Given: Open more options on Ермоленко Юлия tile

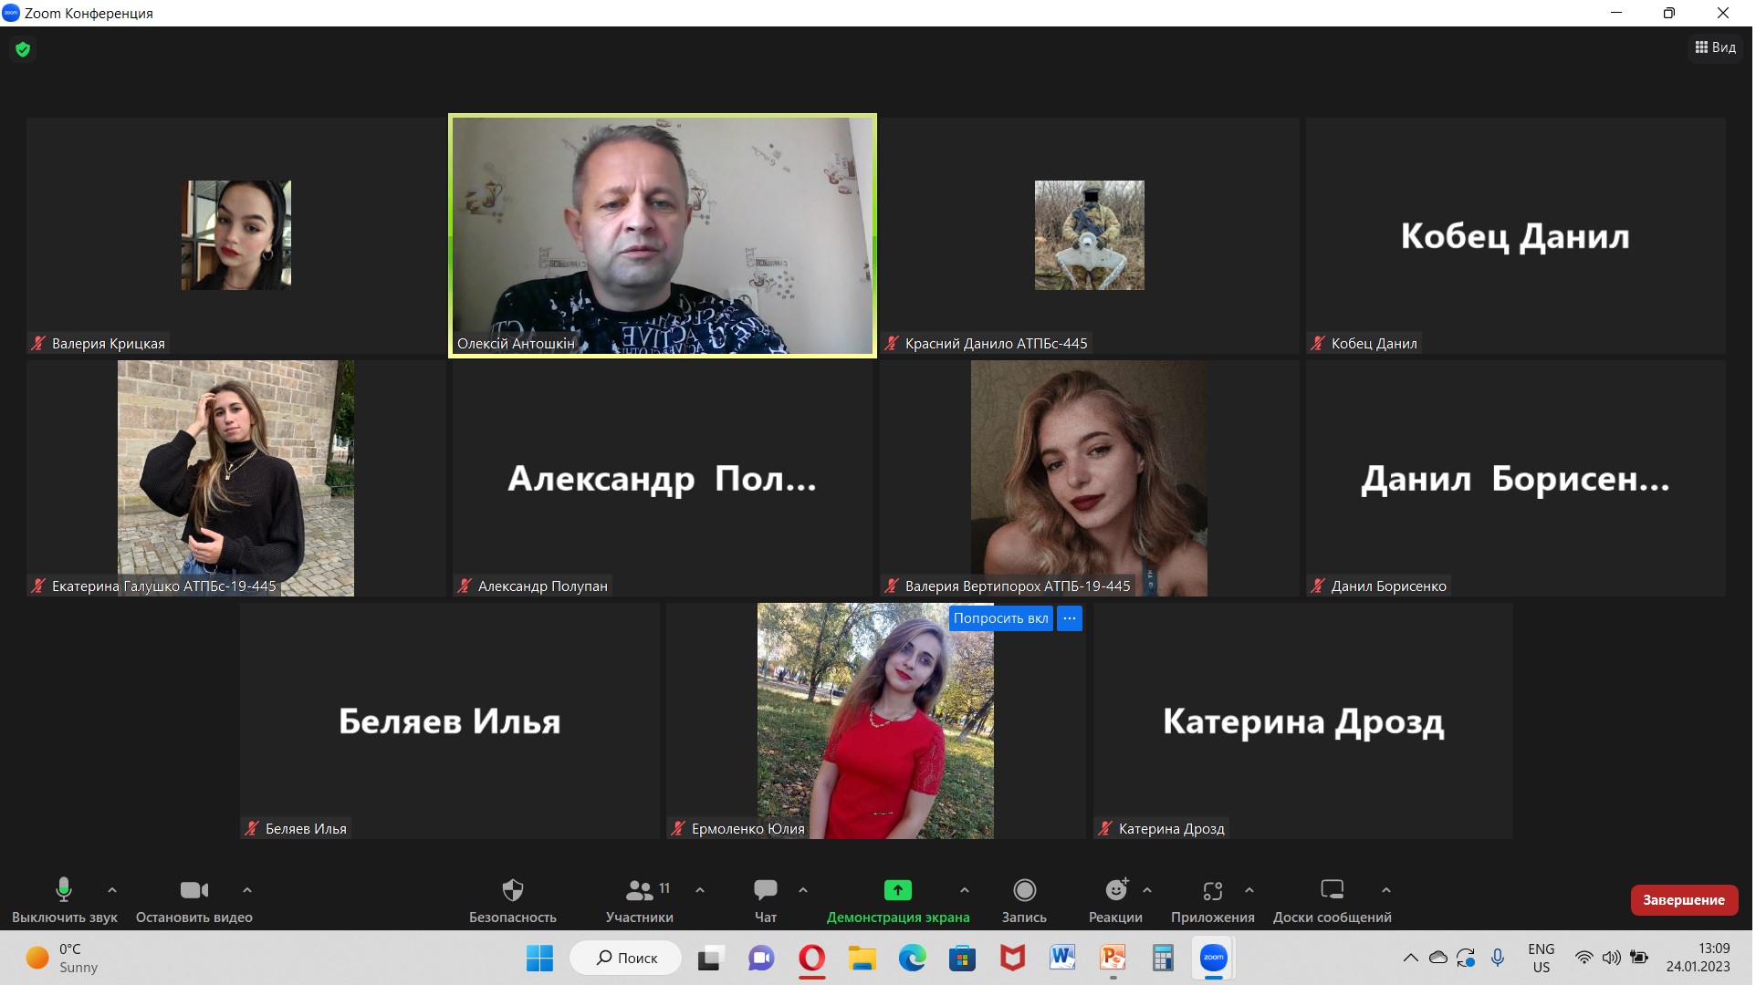Looking at the screenshot, I should [1069, 618].
